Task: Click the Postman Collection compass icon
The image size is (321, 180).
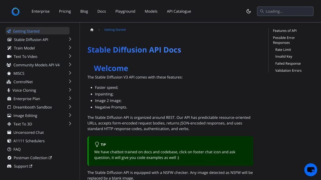Action: pos(9,158)
